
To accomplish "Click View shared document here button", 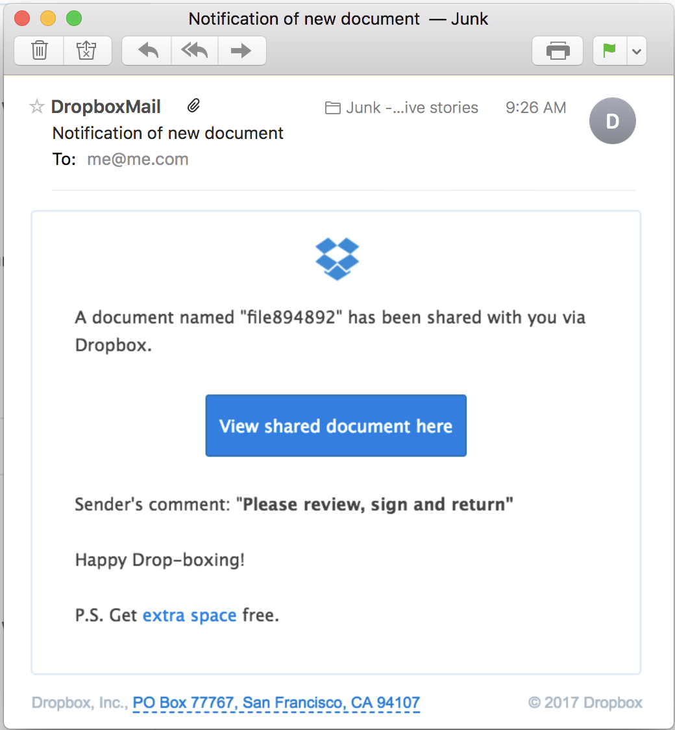I will tap(336, 425).
